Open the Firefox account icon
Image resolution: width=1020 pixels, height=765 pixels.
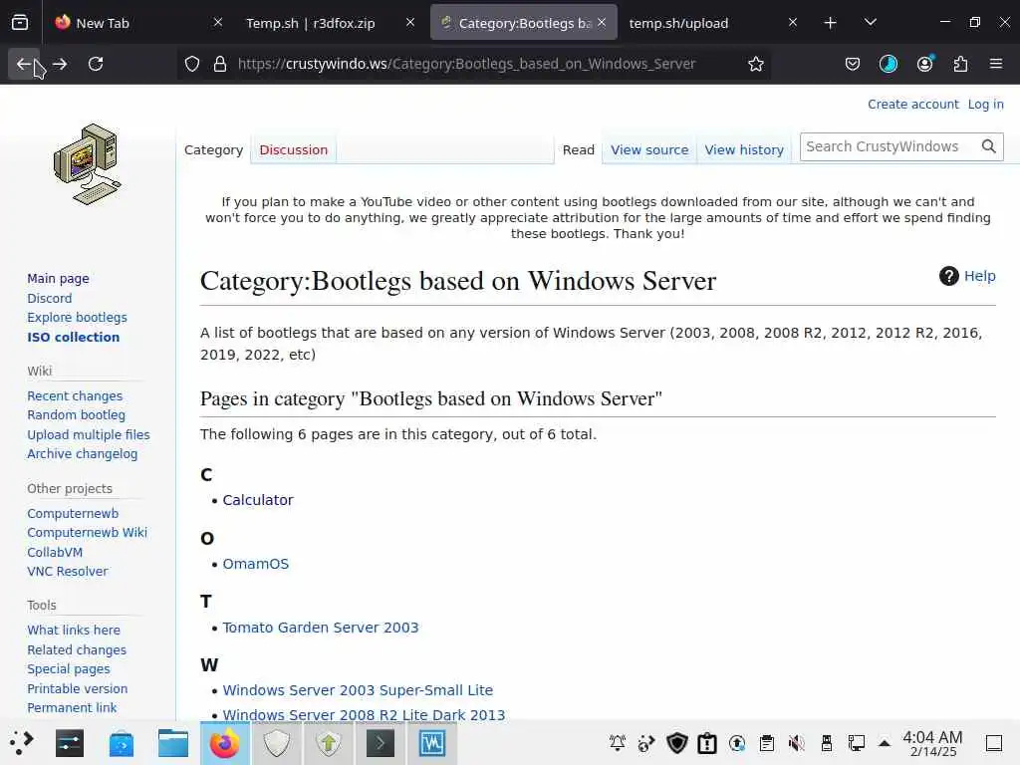click(924, 64)
